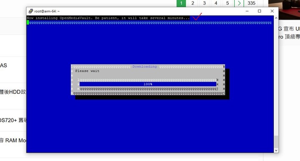This screenshot has width=300, height=161.
Task: Click the Downloading dialog title
Action: [145, 66]
